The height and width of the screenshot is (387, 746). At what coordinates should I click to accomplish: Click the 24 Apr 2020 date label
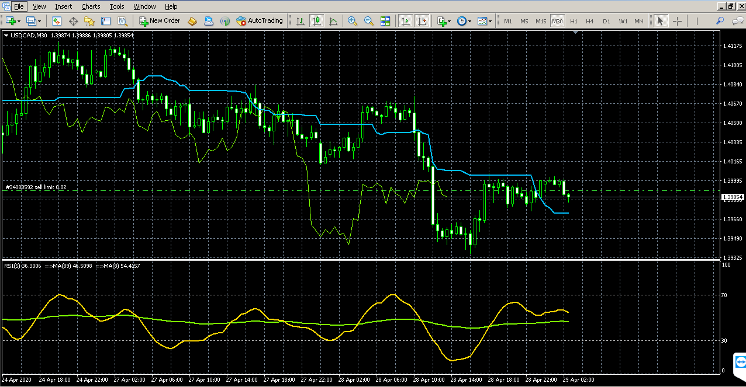click(18, 379)
